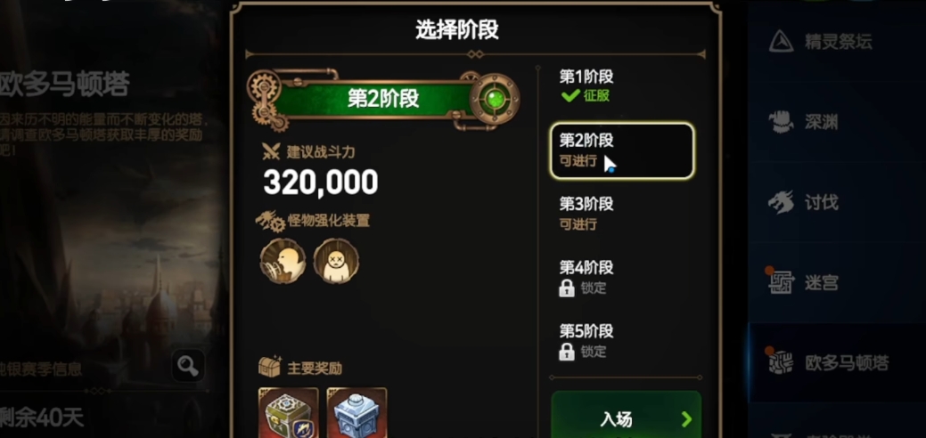926x438 pixels.
Task: Select 第1阶段 conquered stage
Action: click(x=622, y=86)
